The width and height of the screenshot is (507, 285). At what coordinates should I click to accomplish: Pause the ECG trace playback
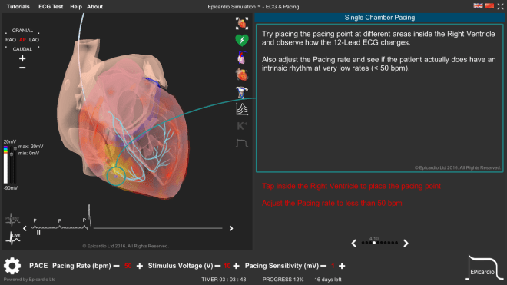pos(38,233)
